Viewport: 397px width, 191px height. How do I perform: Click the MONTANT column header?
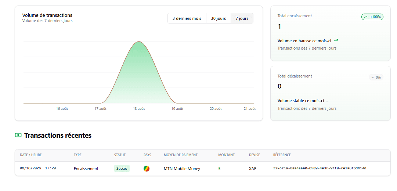226,155
